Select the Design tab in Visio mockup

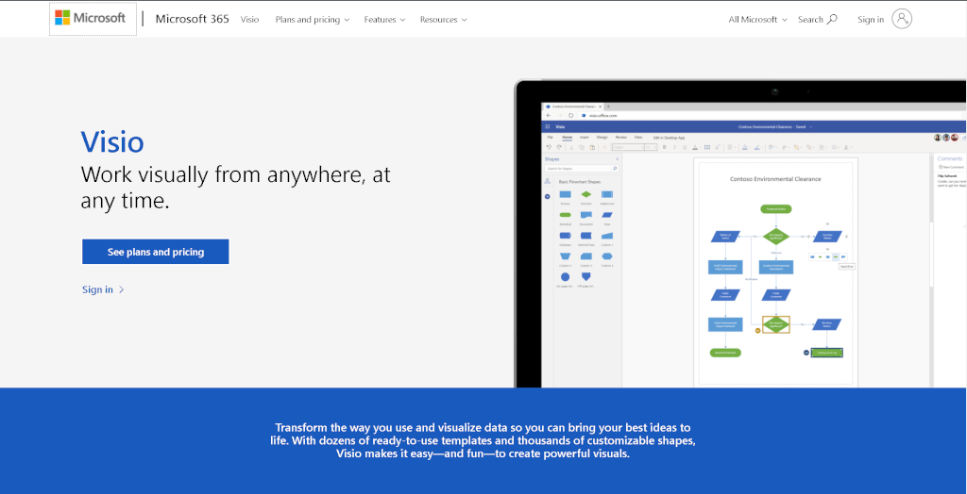(x=602, y=138)
